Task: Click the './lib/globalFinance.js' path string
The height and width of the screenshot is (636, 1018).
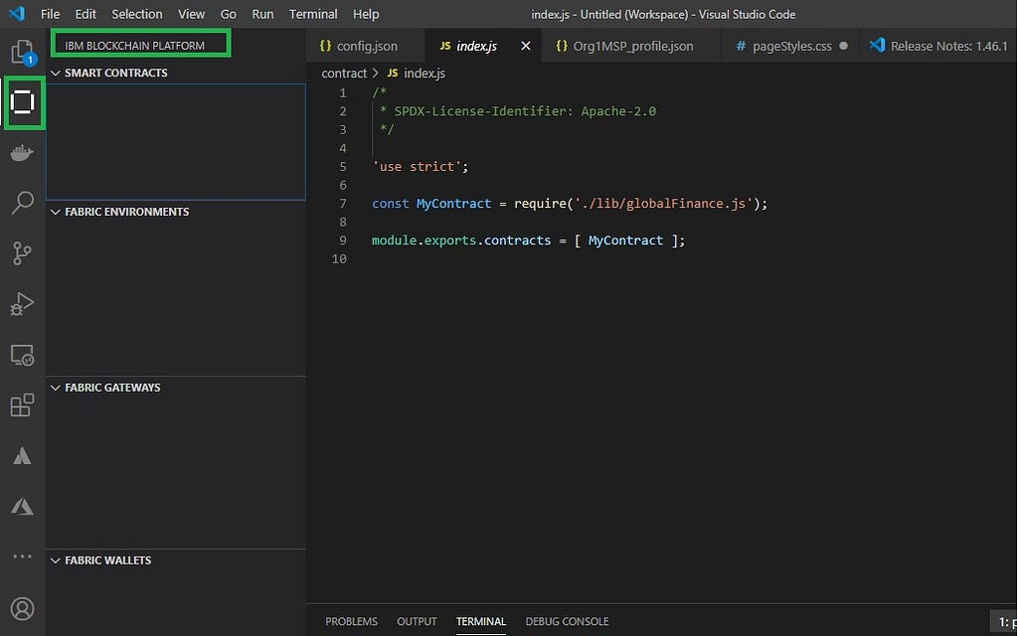Action: pos(663,204)
